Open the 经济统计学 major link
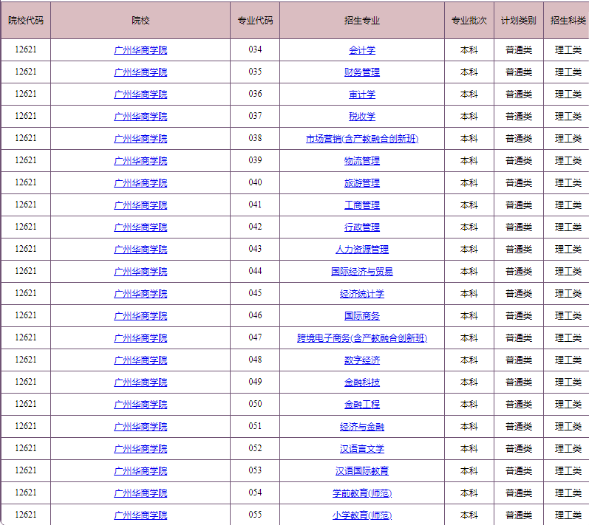 click(x=361, y=293)
